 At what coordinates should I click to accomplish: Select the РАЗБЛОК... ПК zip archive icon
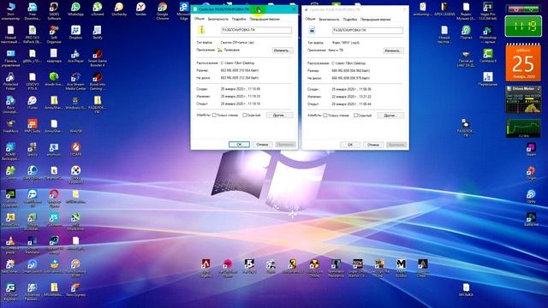98,104
